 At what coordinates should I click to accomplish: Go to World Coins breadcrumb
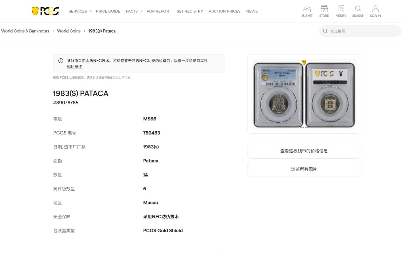(x=69, y=31)
